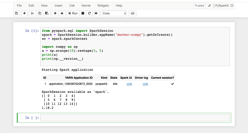The image size is (248, 133).
Task: Insert a cell below with plus icon
Action: point(24,13)
